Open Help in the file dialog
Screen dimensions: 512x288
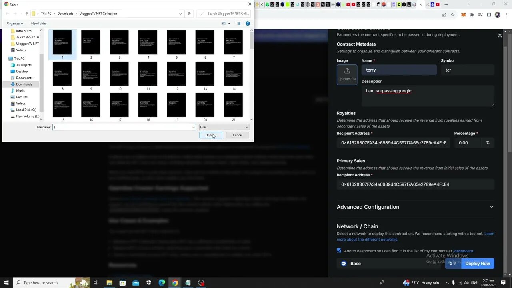tap(248, 24)
